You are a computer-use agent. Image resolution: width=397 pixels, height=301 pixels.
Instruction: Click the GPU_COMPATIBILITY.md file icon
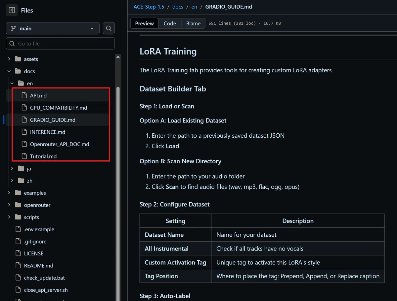coord(24,108)
